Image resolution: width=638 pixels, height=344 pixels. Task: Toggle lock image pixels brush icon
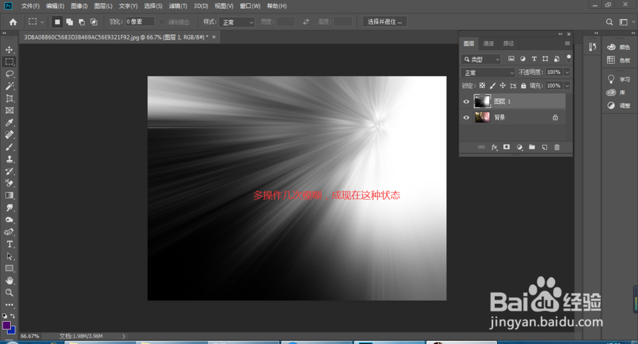[x=493, y=86]
